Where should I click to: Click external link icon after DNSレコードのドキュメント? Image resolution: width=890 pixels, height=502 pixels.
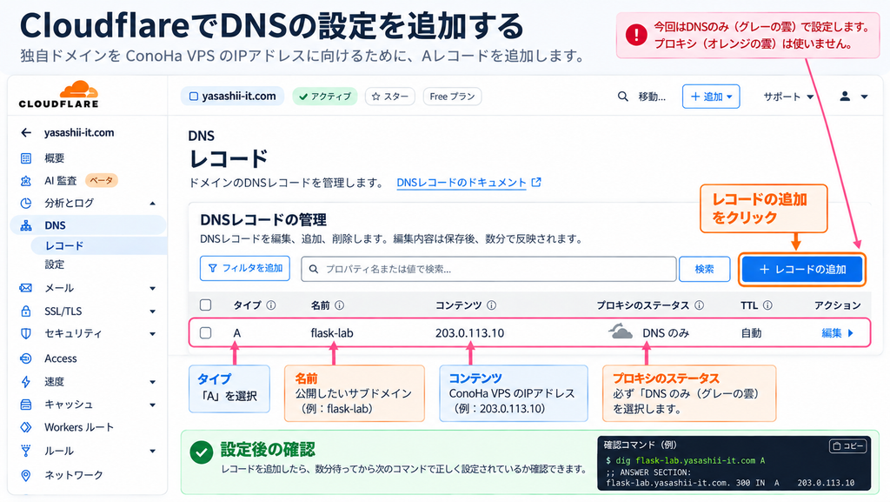[x=536, y=183]
